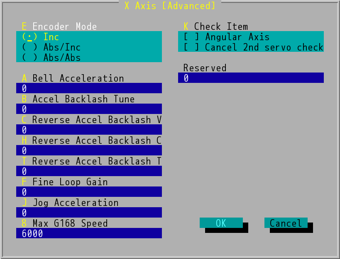
Task: Click the Reserved input field
Action: tap(251, 77)
